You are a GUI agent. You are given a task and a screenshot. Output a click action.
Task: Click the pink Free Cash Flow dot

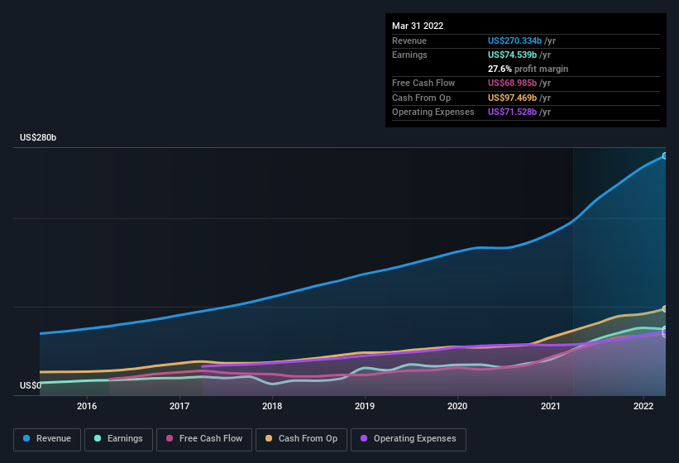coord(170,438)
